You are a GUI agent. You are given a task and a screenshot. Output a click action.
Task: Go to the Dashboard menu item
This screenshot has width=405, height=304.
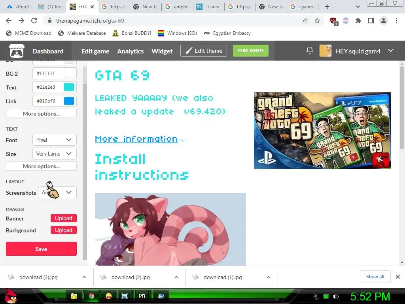coord(48,51)
